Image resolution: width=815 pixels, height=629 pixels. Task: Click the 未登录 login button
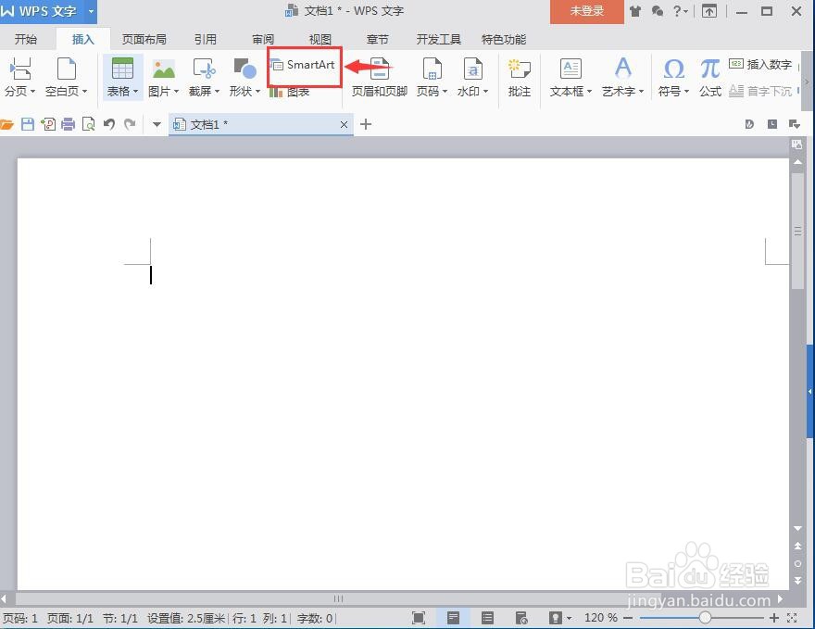pos(587,11)
